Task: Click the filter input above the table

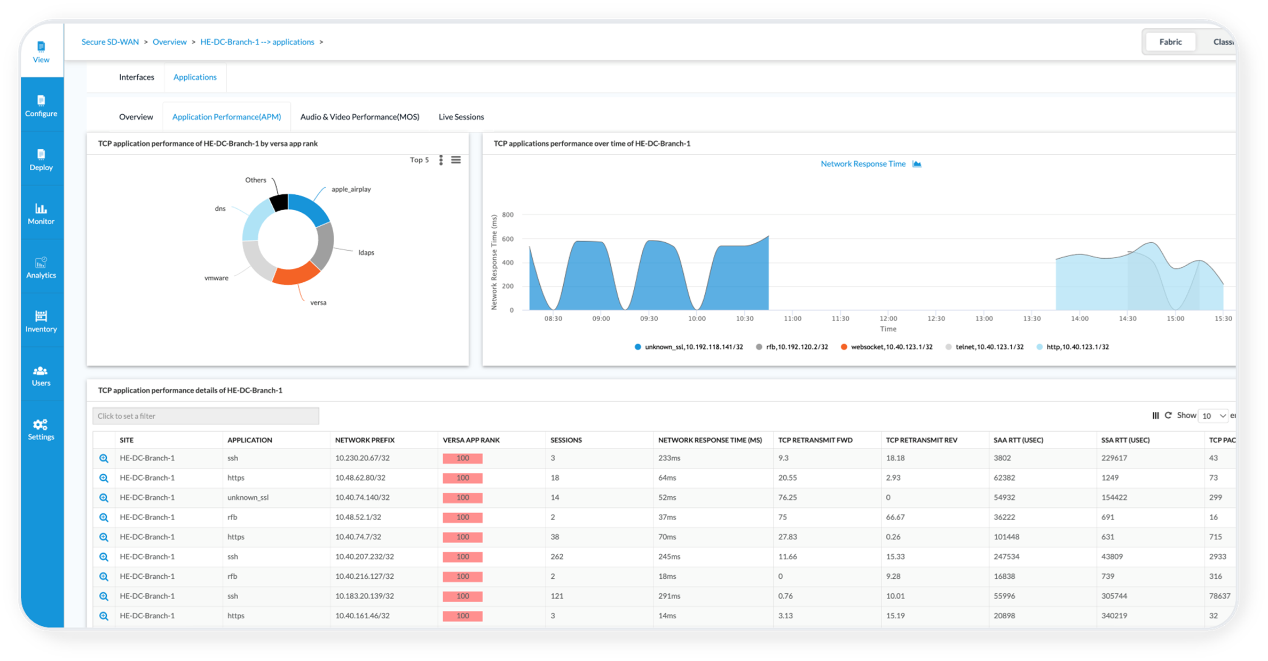Action: pyautogui.click(x=206, y=416)
